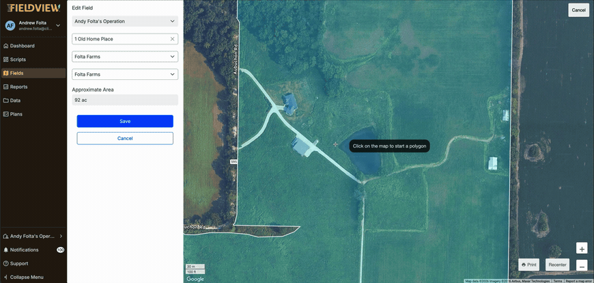
Task: Click the map scale indicator
Action: click(x=195, y=269)
